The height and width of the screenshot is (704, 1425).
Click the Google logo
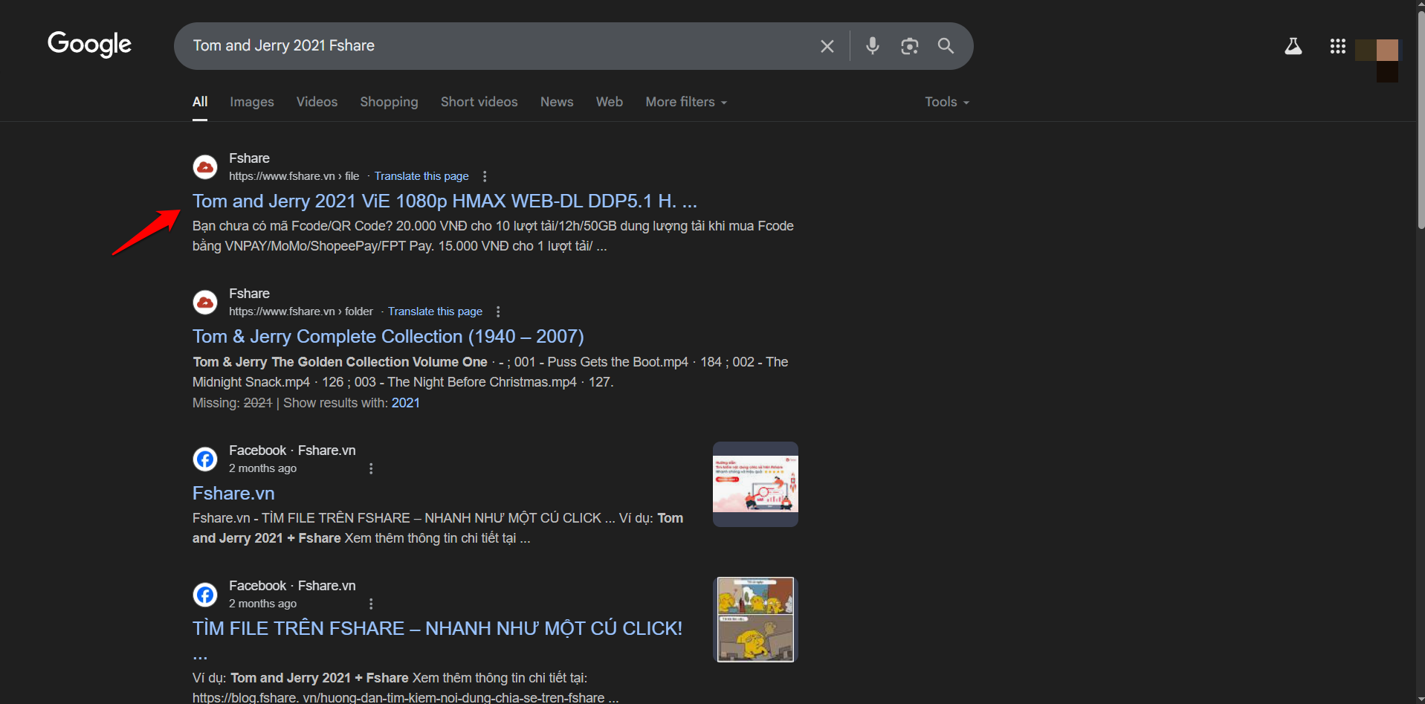89,45
